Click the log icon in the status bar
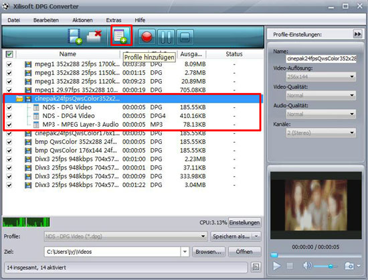The width and height of the screenshot is (368, 280). pyautogui.click(x=256, y=267)
